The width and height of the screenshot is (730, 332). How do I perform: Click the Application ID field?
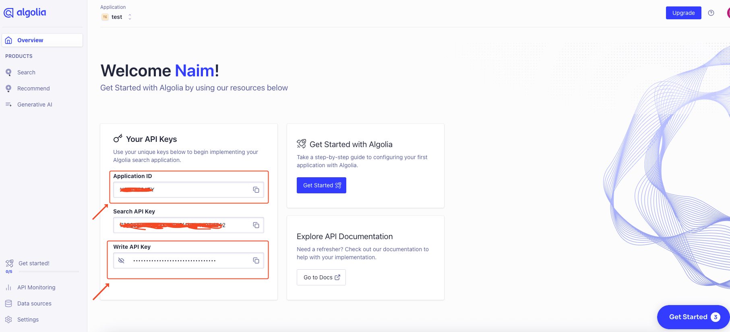[188, 190]
